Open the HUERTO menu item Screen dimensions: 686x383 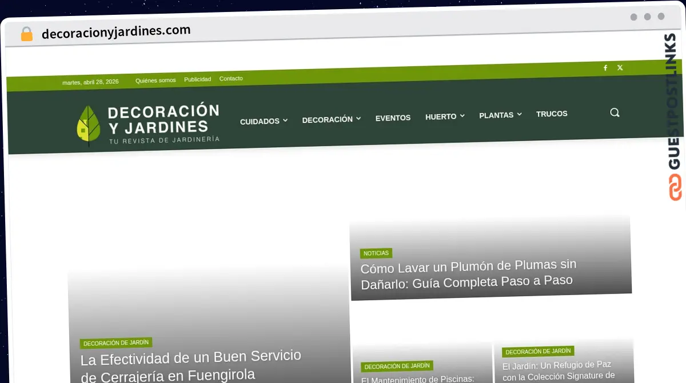(x=441, y=117)
